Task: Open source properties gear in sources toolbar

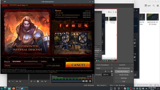Action: point(38,81)
